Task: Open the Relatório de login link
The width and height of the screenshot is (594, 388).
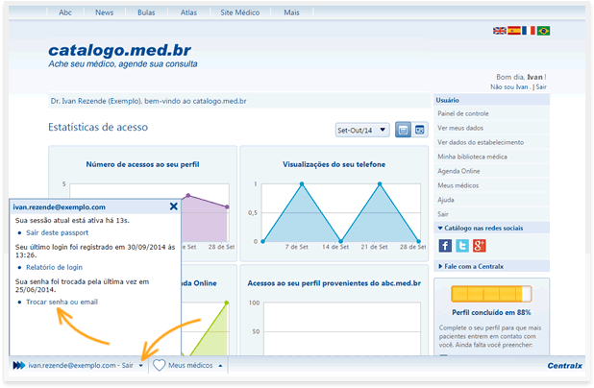Action: tap(54, 267)
